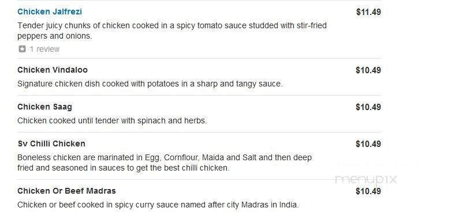Screen dimensions: 459x219
Task: Click the Madras description mentioning India
Action: point(158,205)
